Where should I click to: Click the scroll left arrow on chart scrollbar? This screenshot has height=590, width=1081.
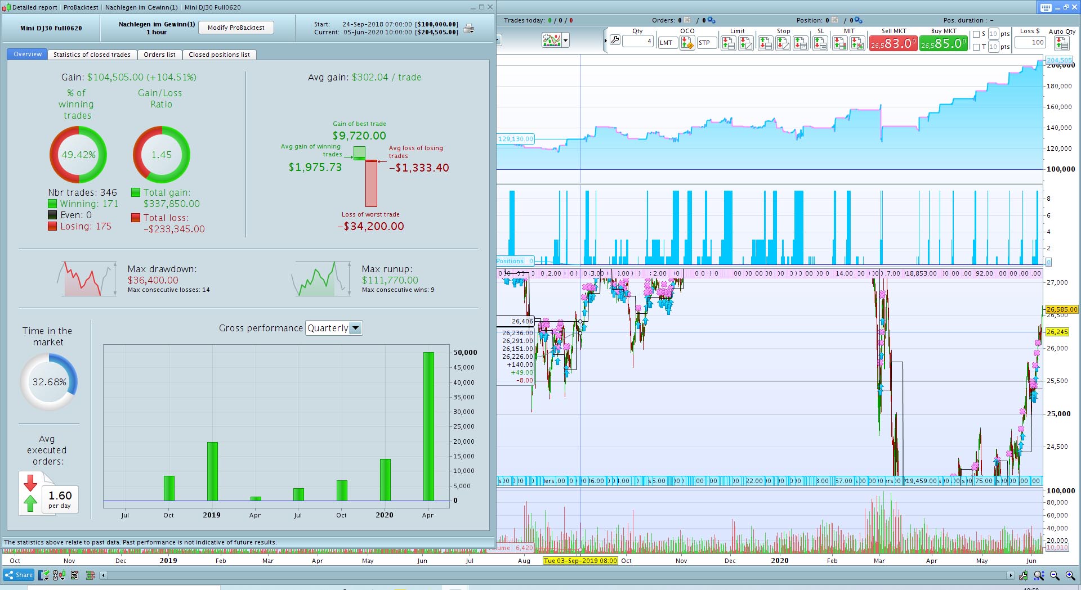coord(103,575)
